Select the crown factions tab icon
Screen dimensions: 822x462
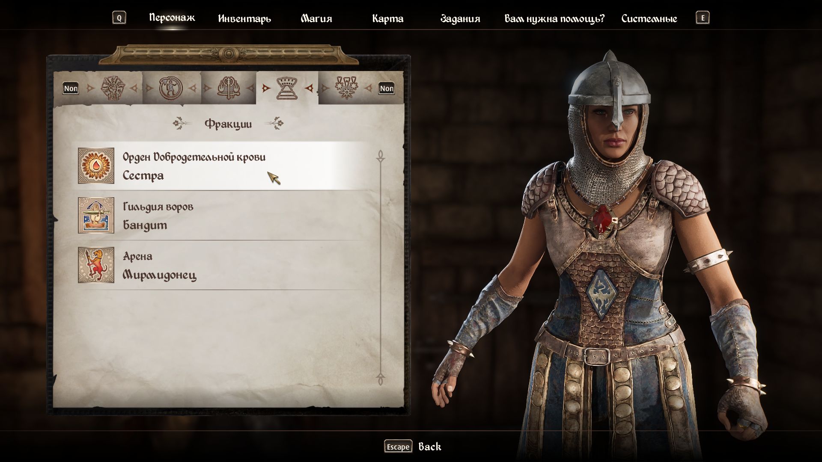click(x=287, y=88)
